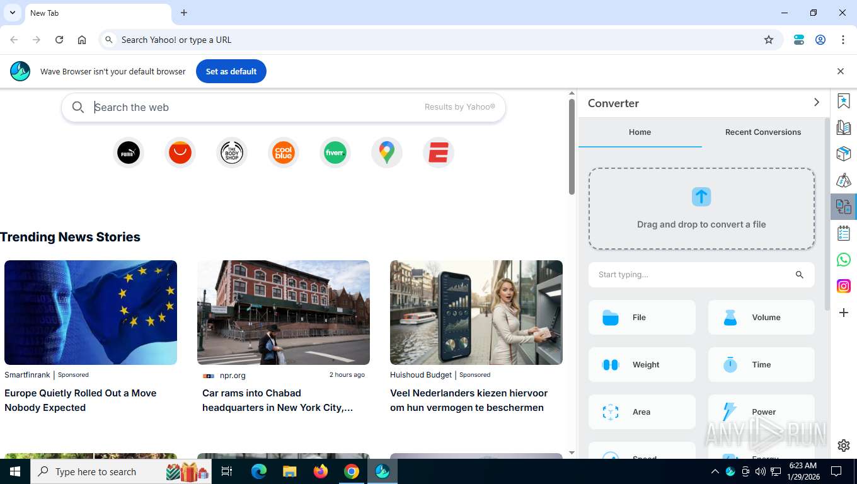Open the reading book sidebar icon
Screen dimensions: 857x484
click(844, 127)
